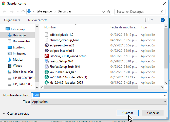The height and width of the screenshot is (122, 170).
Task: Click the eclipse-inst-win32 icon
Action: click(x=47, y=45)
